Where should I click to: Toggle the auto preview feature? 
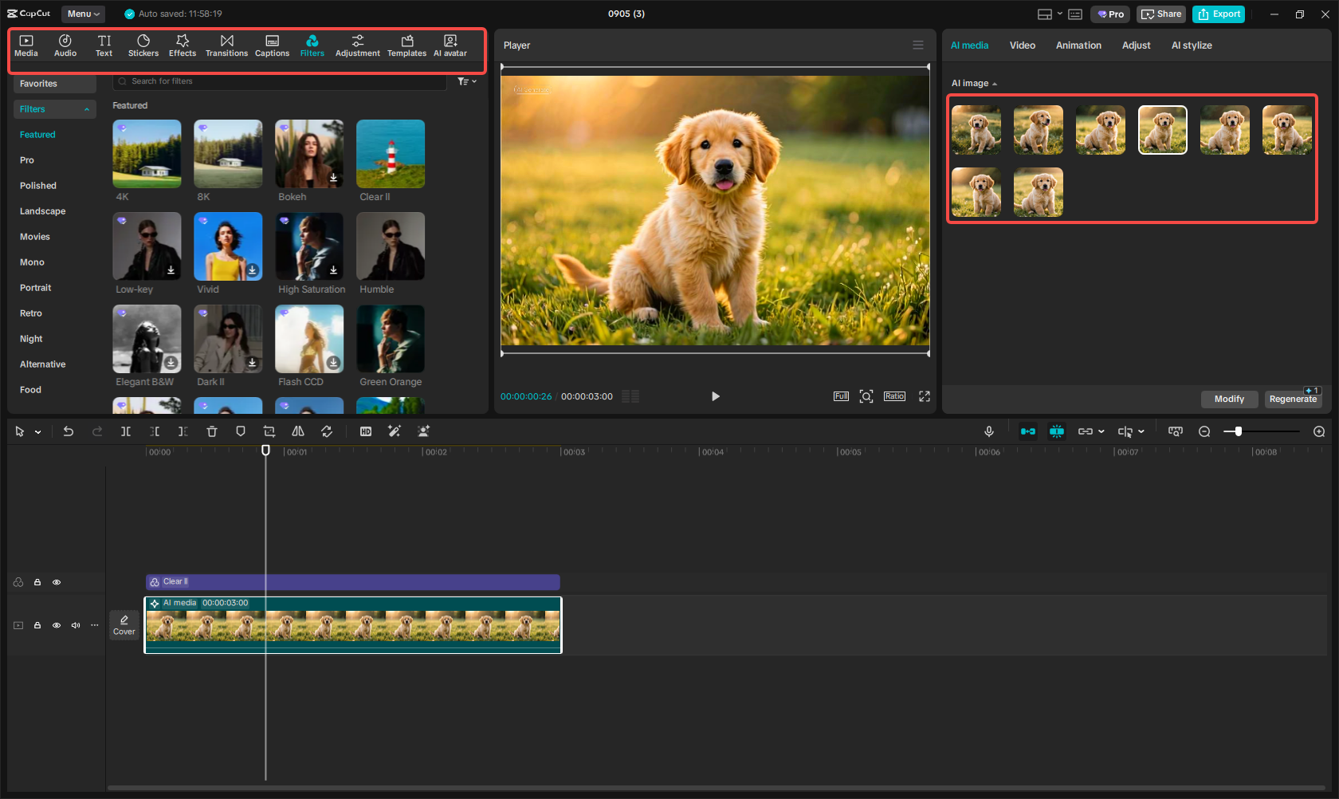coord(1057,431)
